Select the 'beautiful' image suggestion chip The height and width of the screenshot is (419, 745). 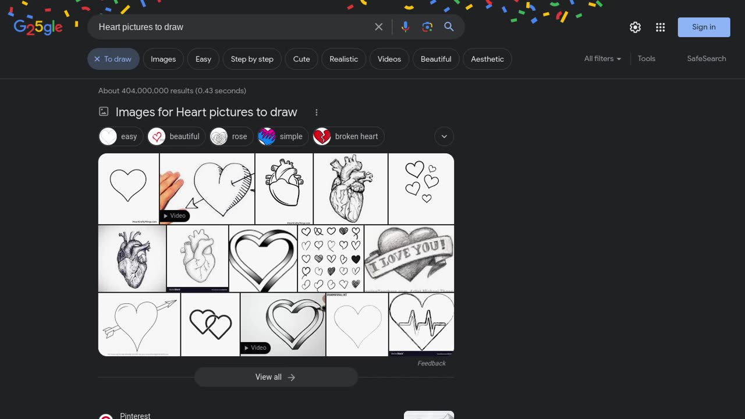(x=176, y=136)
